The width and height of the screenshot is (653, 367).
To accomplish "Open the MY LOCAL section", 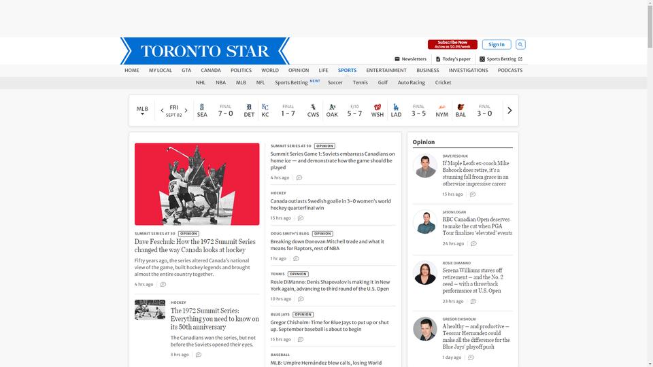I will [x=161, y=70].
